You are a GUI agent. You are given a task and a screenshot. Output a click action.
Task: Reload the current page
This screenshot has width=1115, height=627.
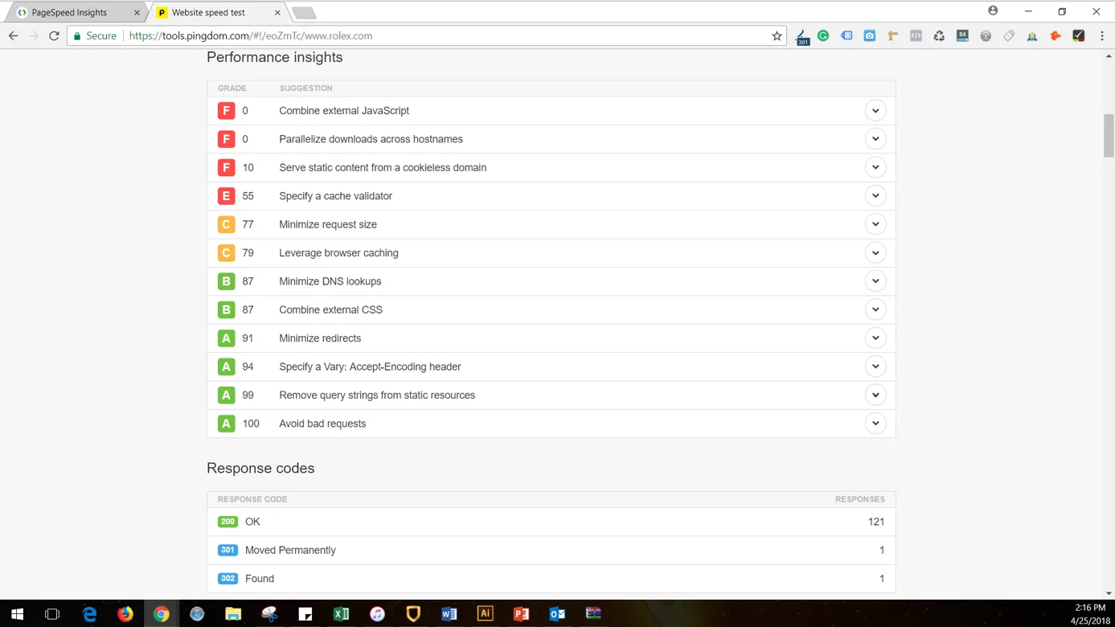tap(53, 35)
